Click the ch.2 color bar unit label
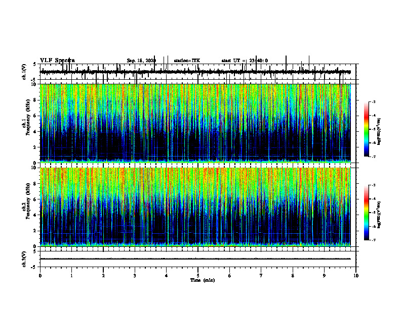The height and width of the screenshot is (309, 401). [379, 215]
